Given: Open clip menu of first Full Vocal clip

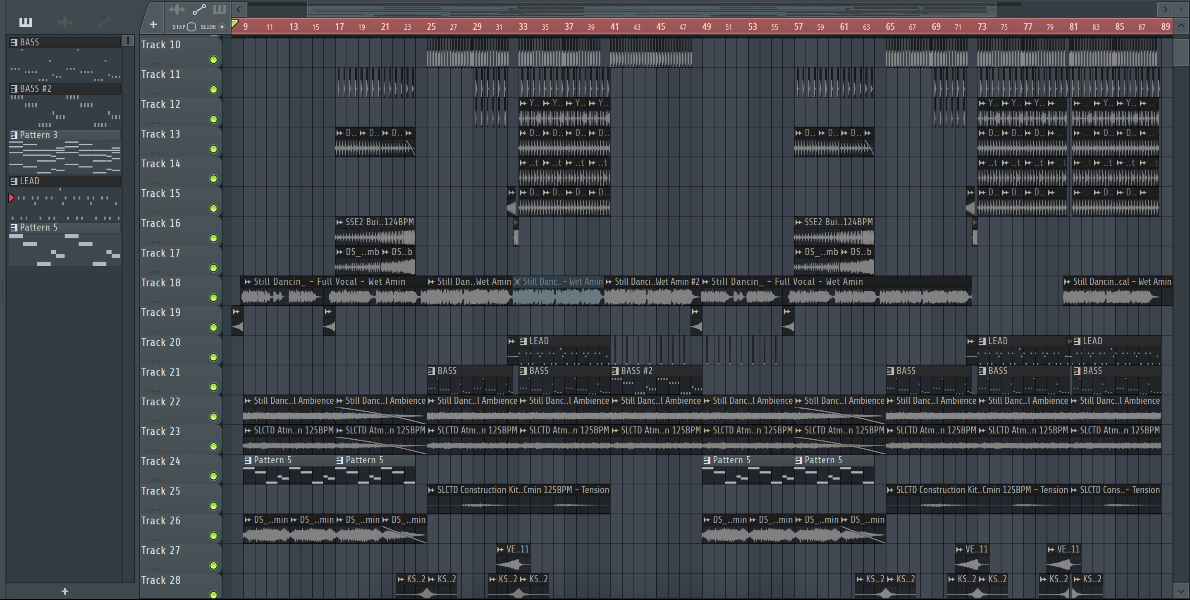Looking at the screenshot, I should (248, 281).
